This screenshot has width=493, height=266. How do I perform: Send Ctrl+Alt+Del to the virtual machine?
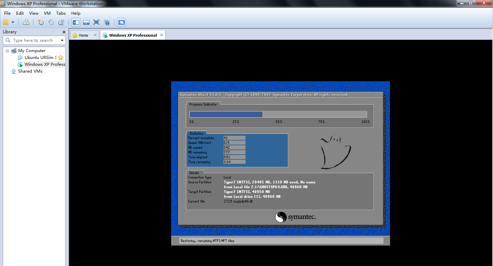point(26,22)
